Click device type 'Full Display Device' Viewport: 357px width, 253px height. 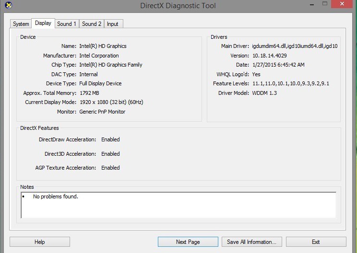(100, 83)
